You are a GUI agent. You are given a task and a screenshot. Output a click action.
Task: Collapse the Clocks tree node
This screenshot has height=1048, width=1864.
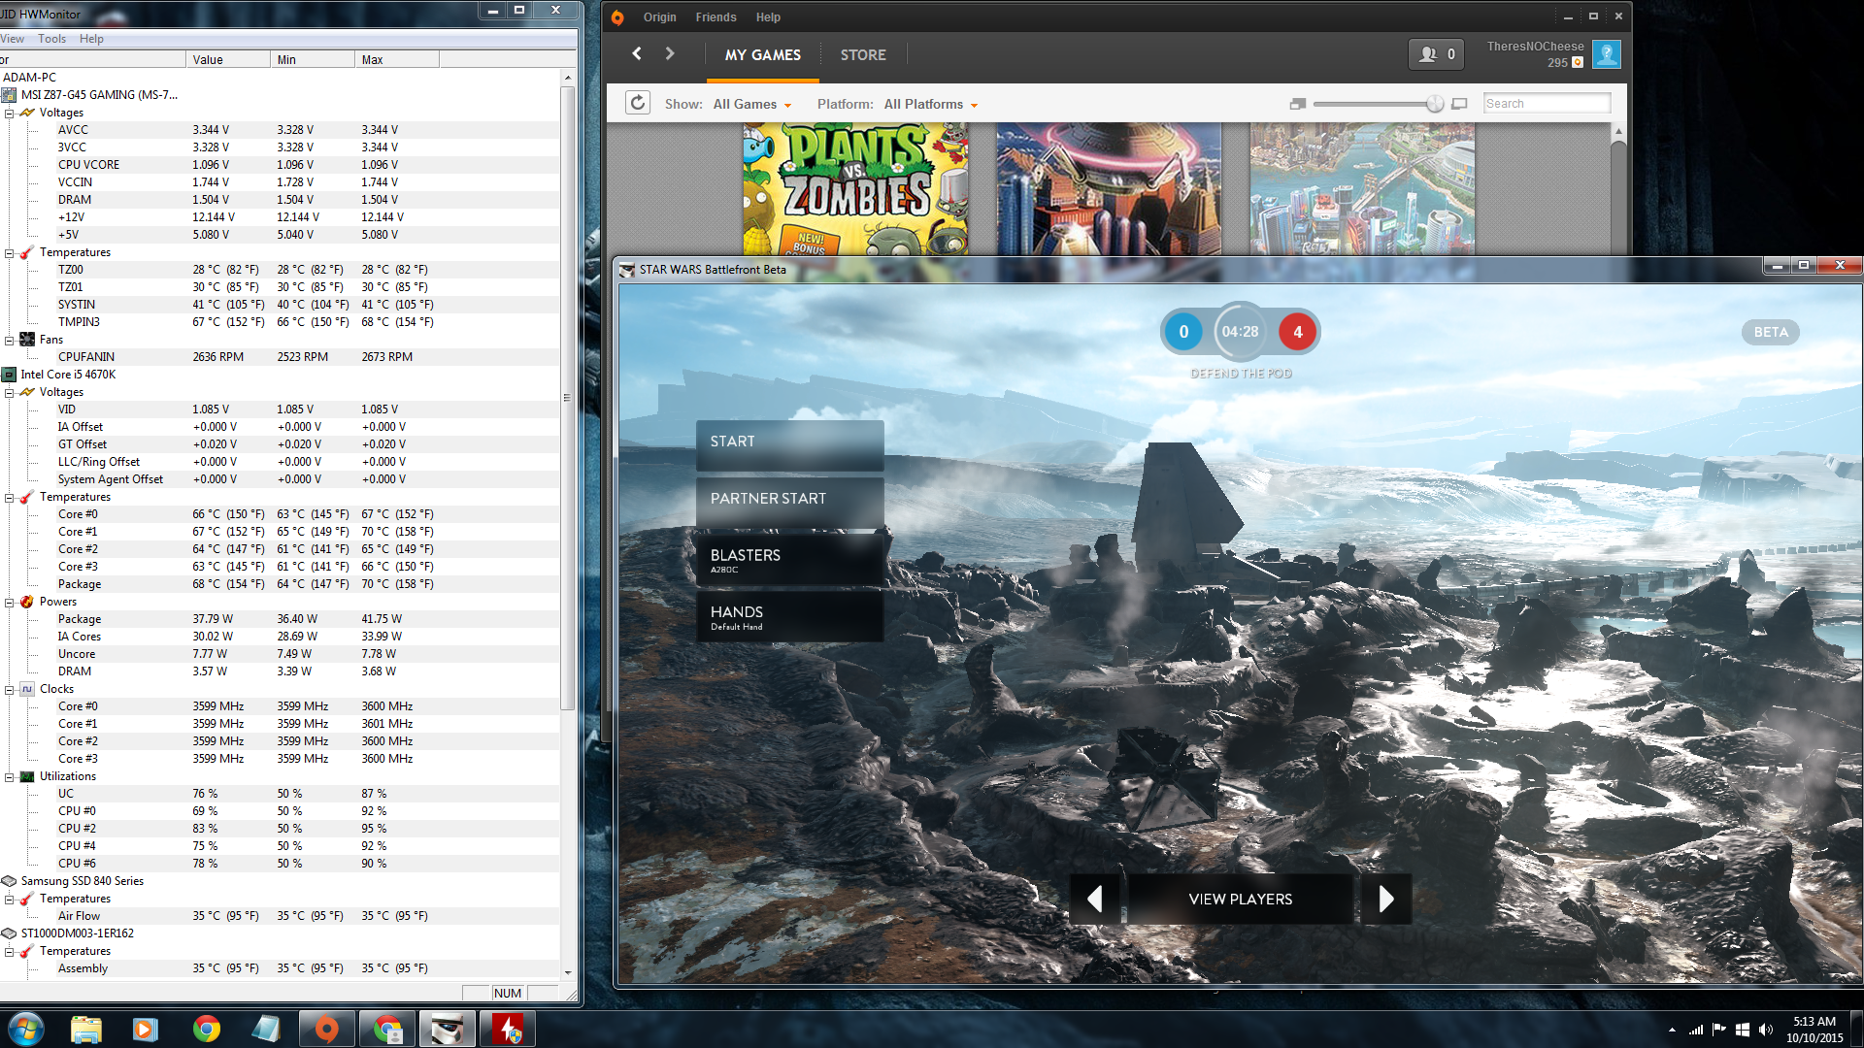point(10,689)
